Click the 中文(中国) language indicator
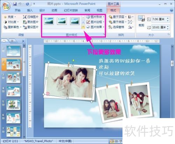Screen dimensions: 175x144 (65, 141)
